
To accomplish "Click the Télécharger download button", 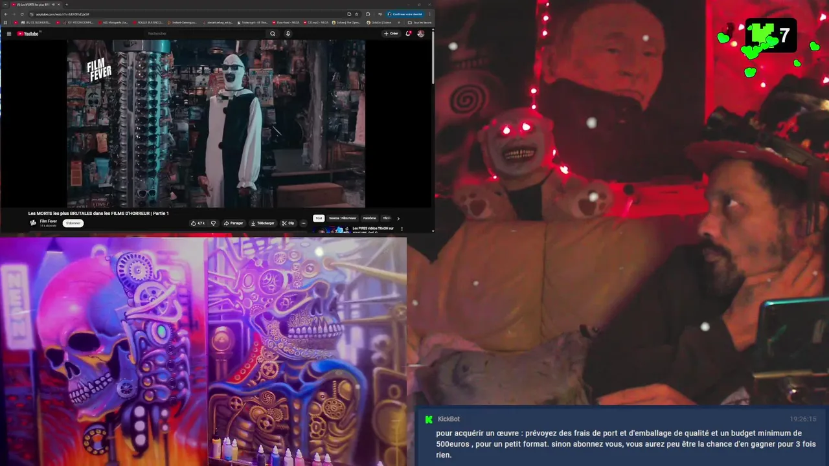I will pos(262,223).
